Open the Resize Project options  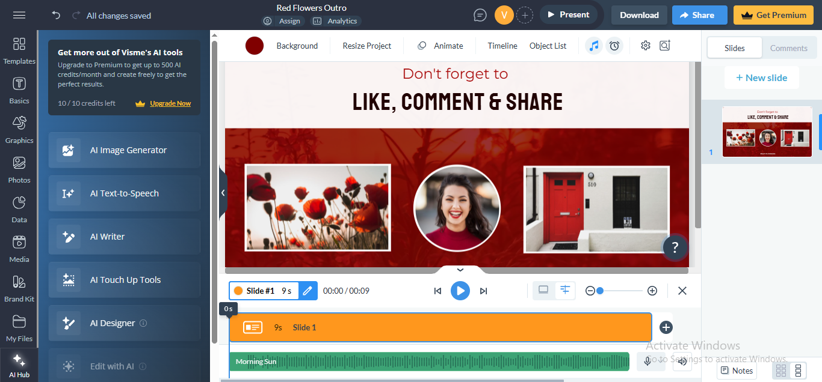click(x=366, y=45)
